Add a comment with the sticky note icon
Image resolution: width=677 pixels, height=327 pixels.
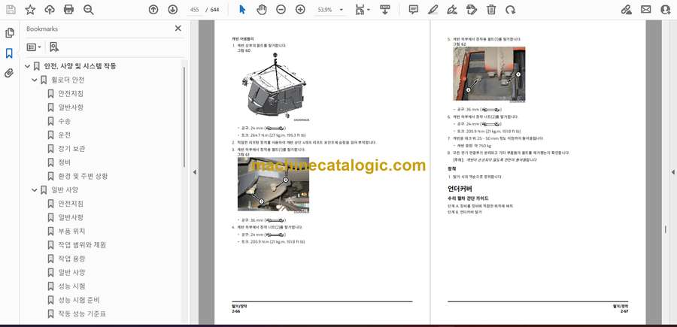[413, 10]
